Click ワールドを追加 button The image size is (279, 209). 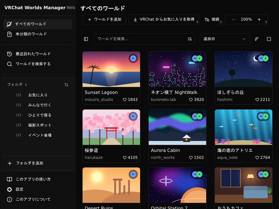click(x=104, y=19)
